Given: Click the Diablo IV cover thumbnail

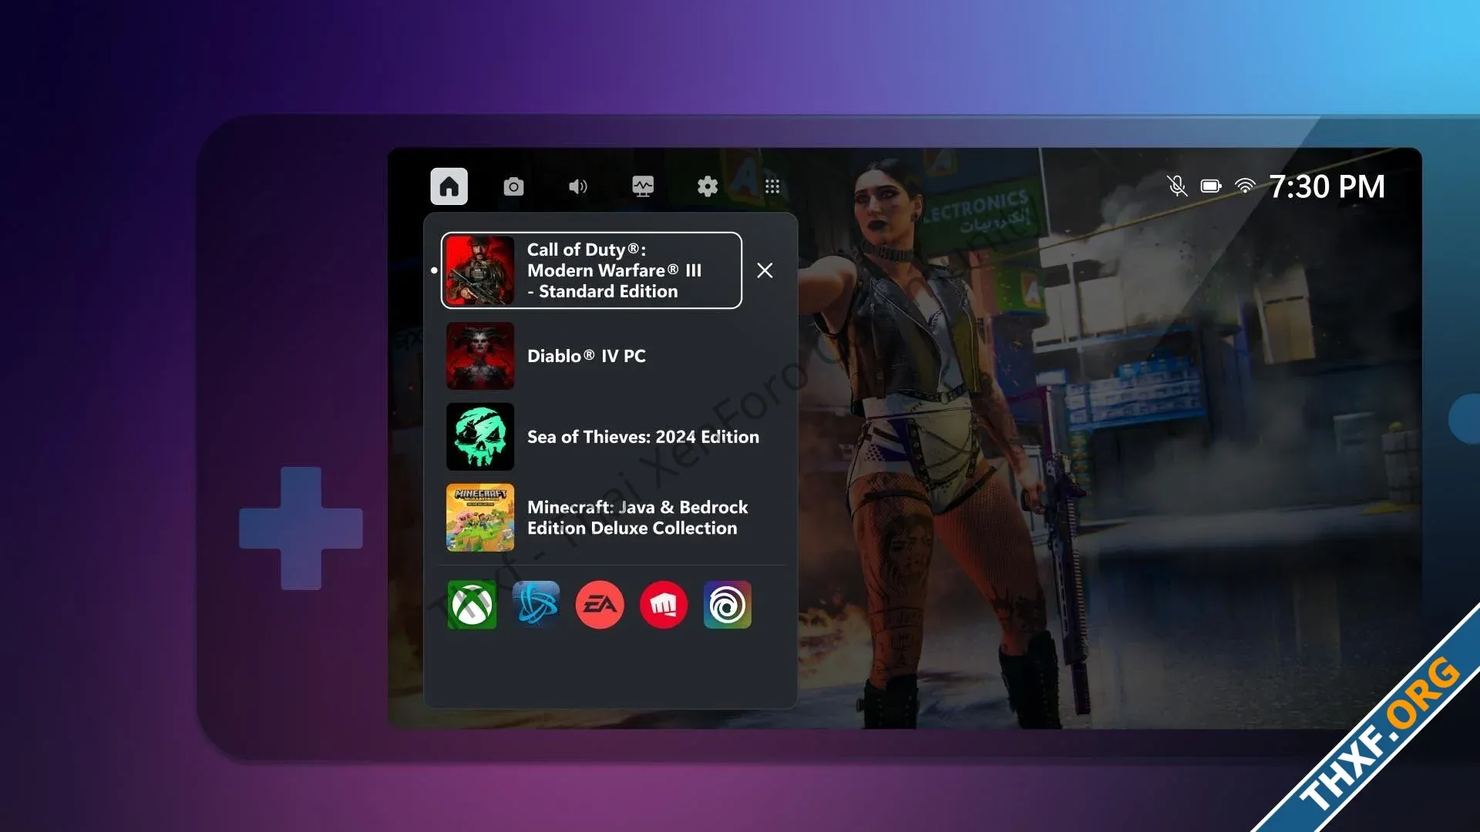Looking at the screenshot, I should tap(480, 356).
